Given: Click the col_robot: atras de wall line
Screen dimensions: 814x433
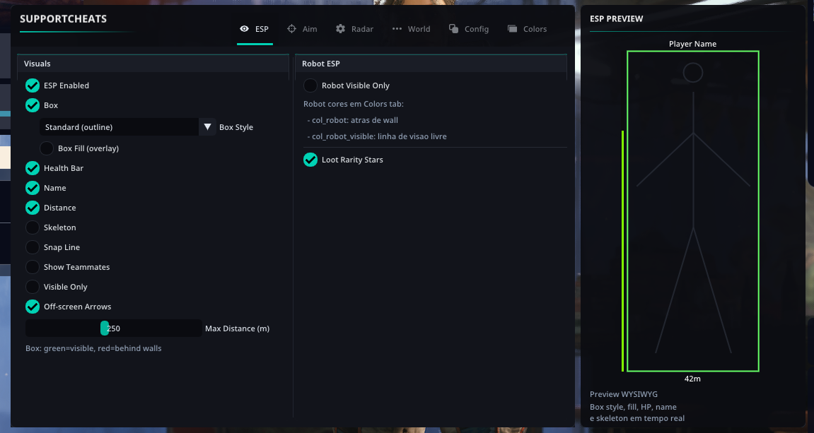Looking at the screenshot, I should 352,120.
